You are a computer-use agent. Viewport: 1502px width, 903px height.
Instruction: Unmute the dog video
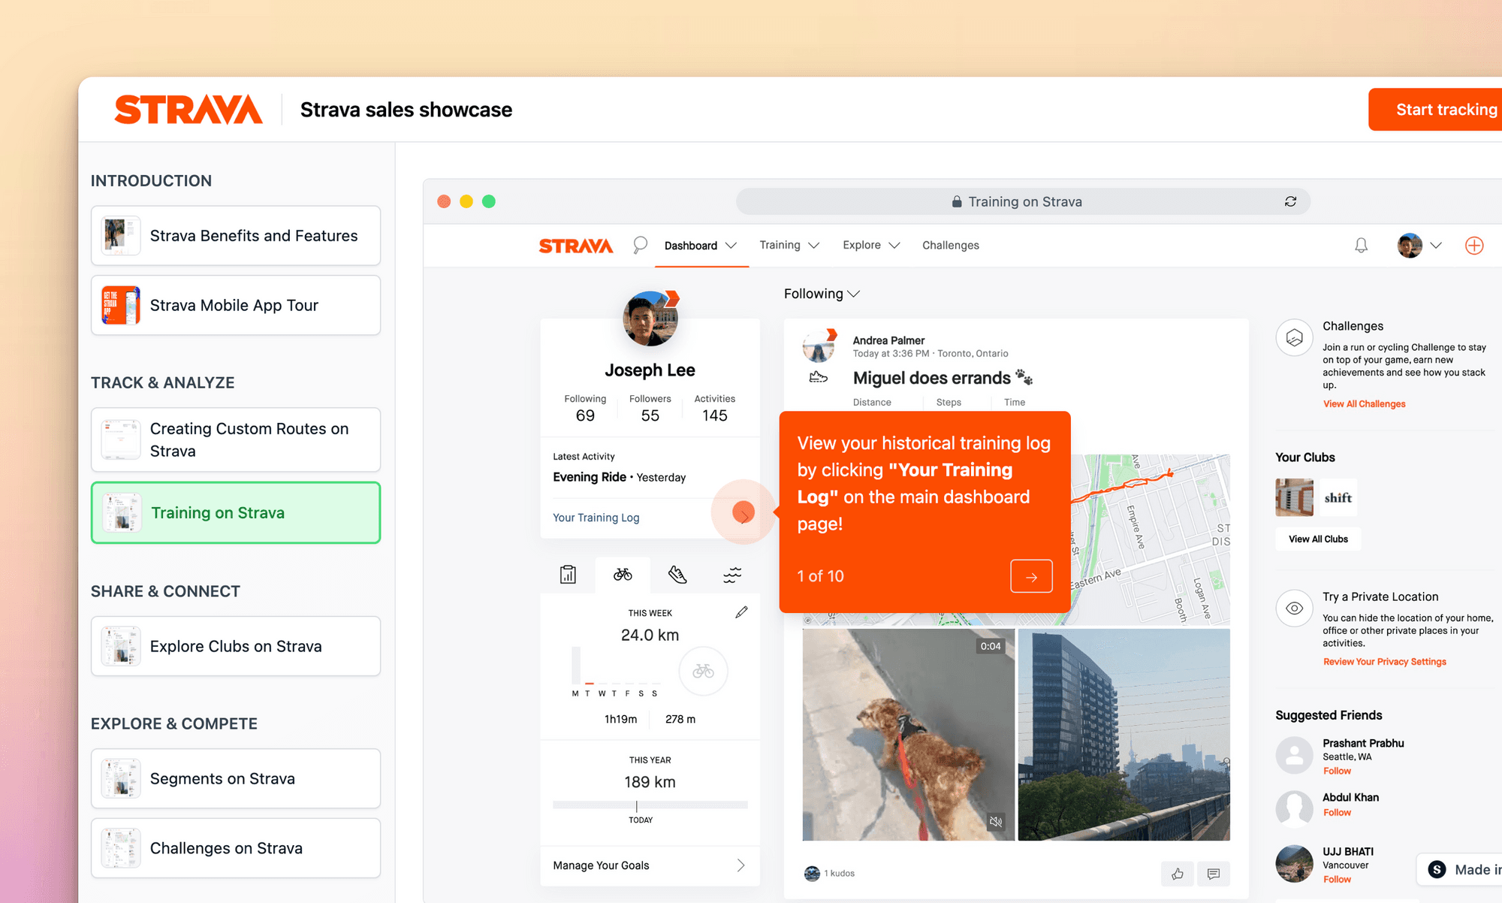point(996,822)
